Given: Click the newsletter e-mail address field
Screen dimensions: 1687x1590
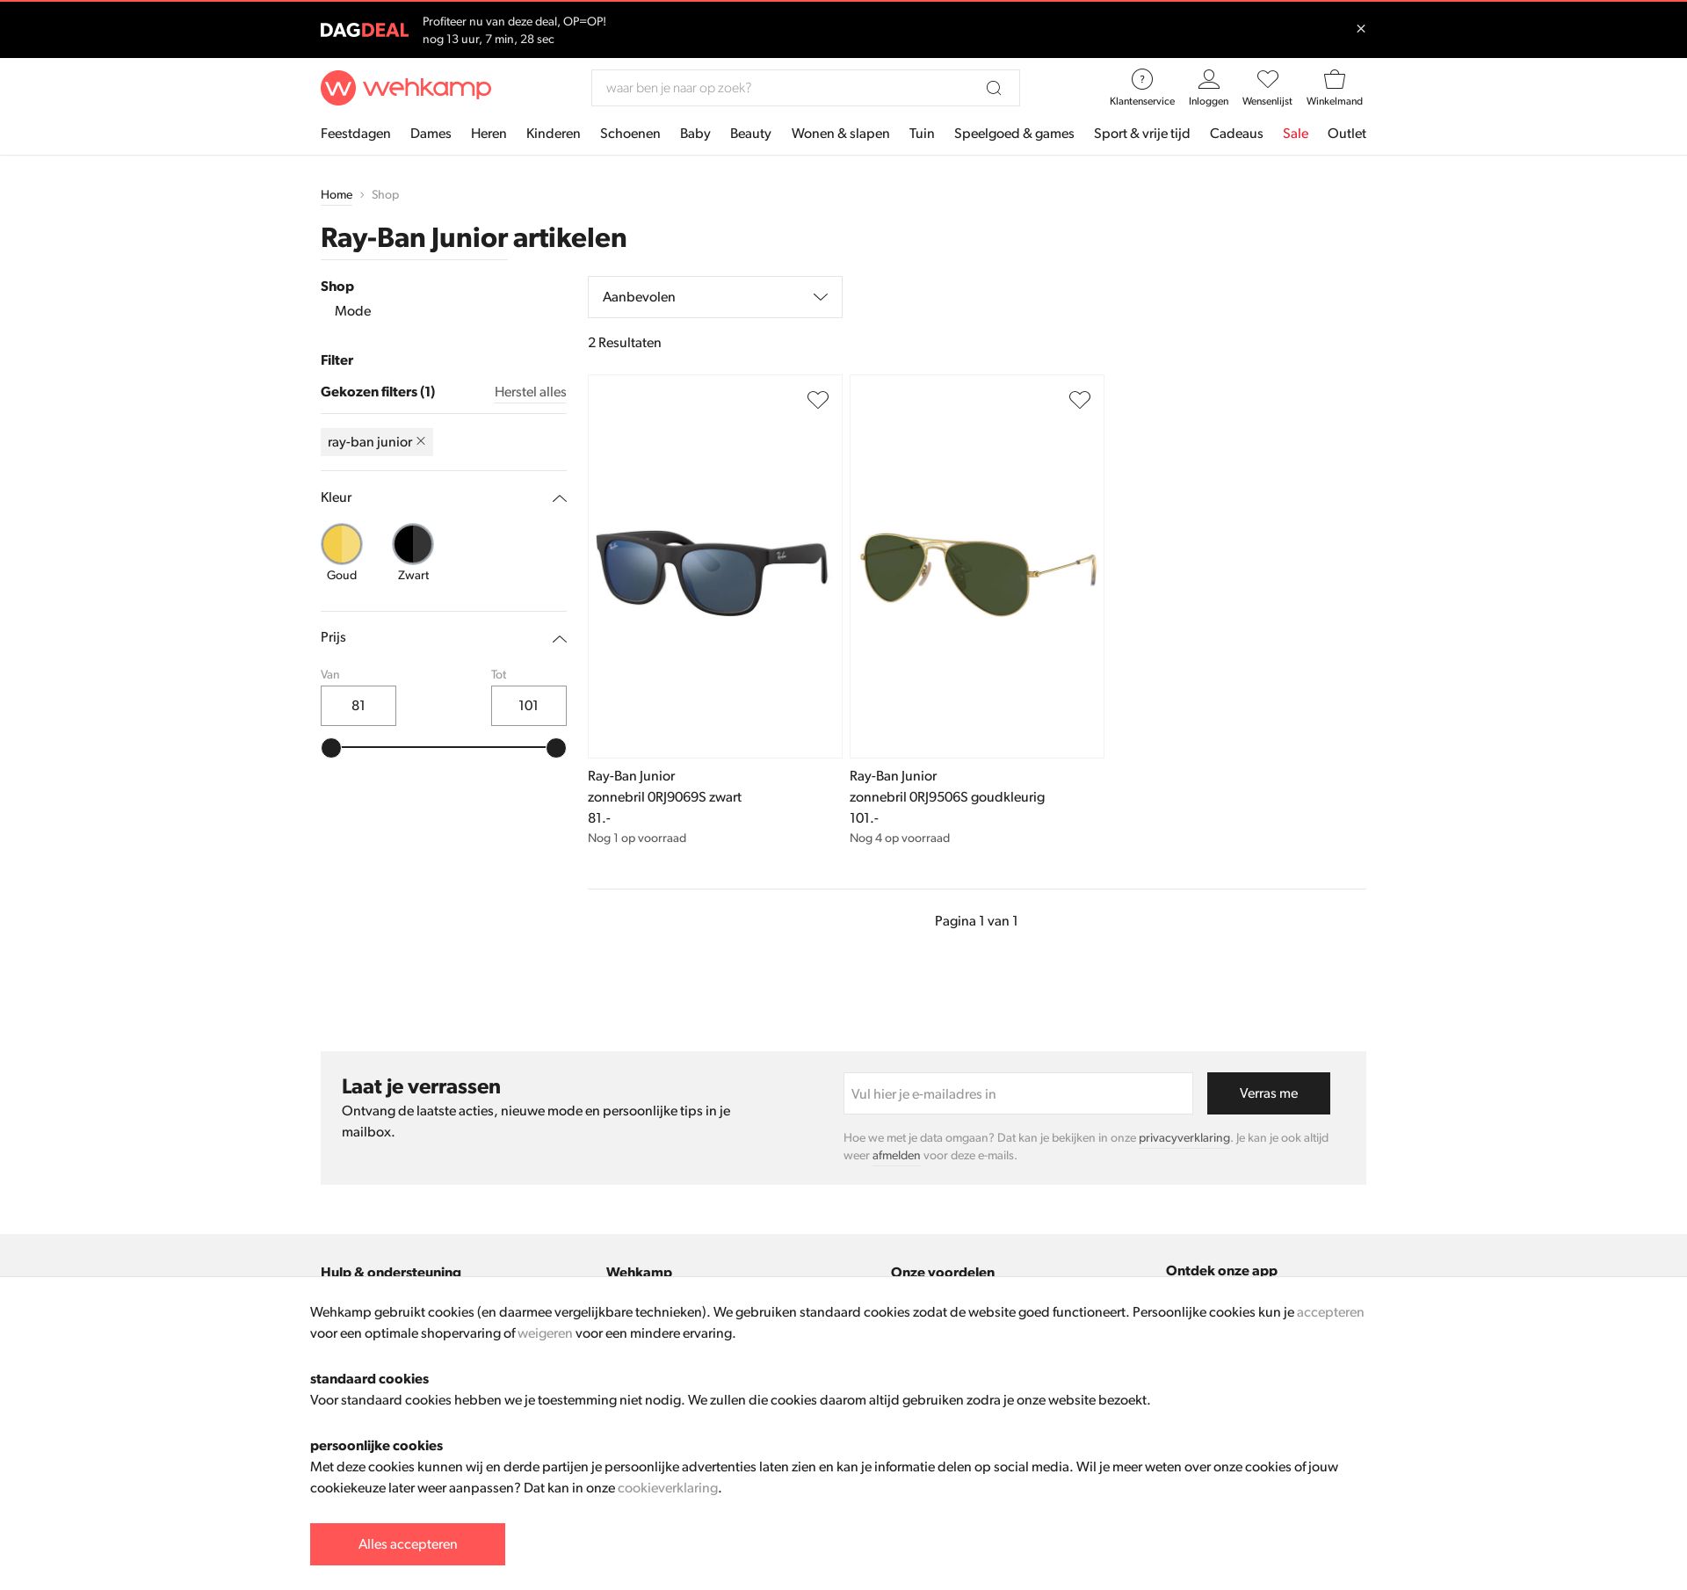Looking at the screenshot, I should click(x=1018, y=1093).
